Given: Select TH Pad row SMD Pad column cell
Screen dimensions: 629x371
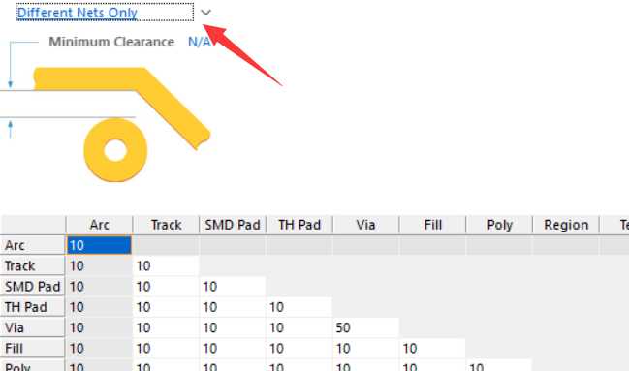Looking at the screenshot, I should 233,307.
